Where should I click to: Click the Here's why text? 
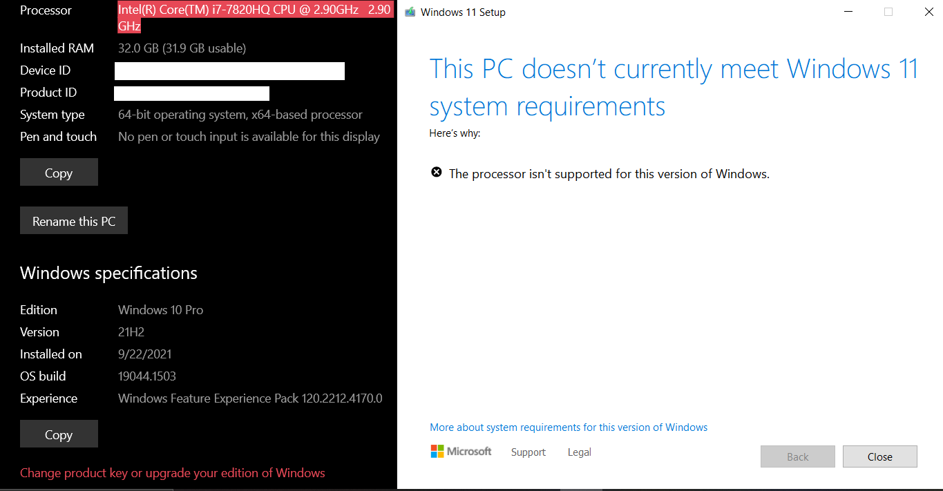coord(455,133)
